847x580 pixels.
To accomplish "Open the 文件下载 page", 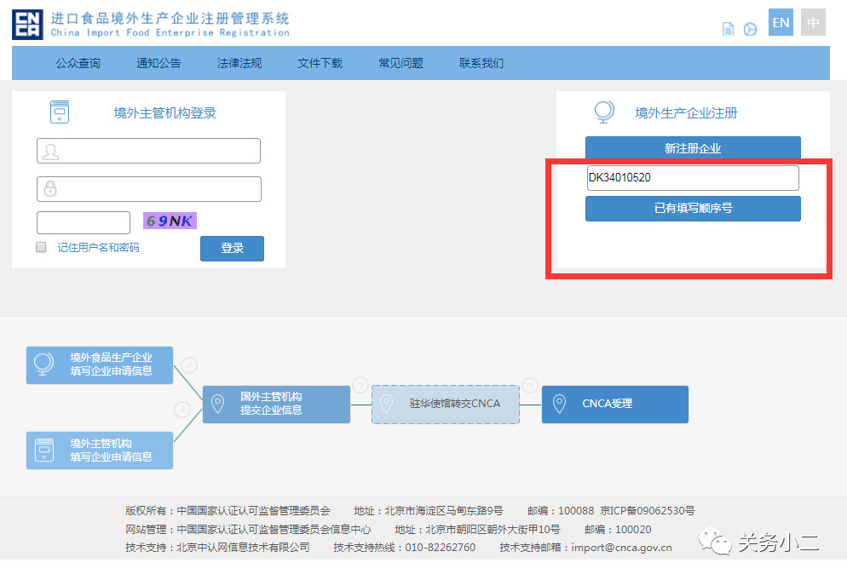I will [x=320, y=63].
